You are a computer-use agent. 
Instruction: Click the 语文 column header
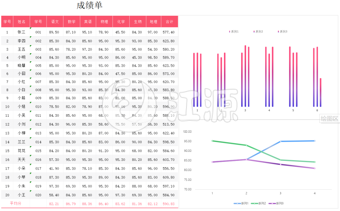point(55,21)
